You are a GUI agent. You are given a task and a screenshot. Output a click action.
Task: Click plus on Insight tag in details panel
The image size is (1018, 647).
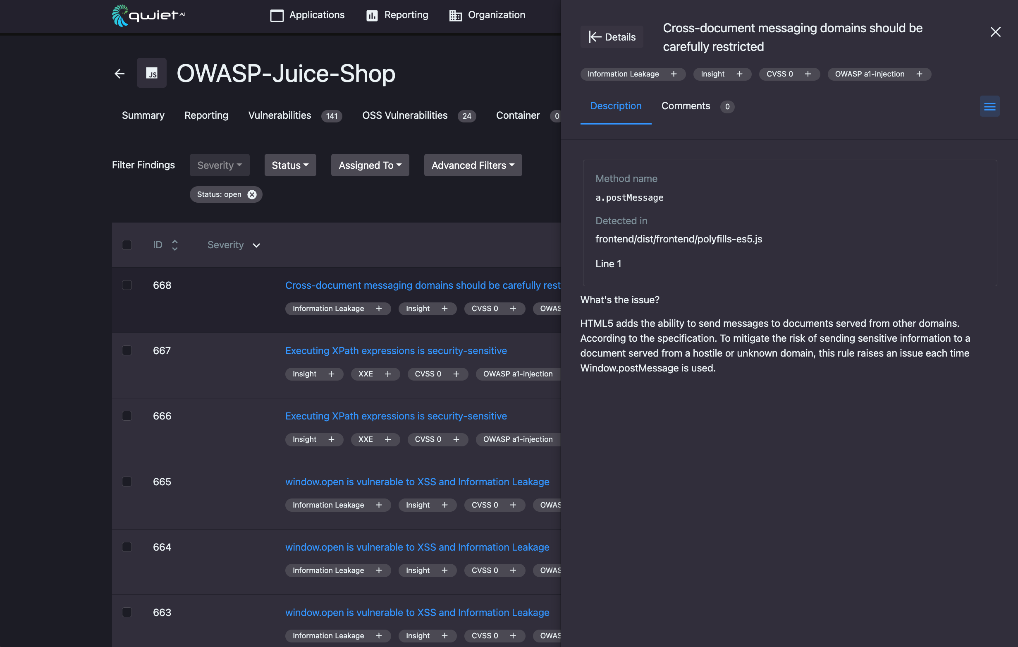739,74
